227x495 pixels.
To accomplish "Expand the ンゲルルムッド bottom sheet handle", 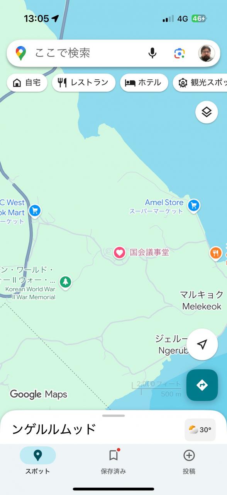I will click(x=113, y=416).
